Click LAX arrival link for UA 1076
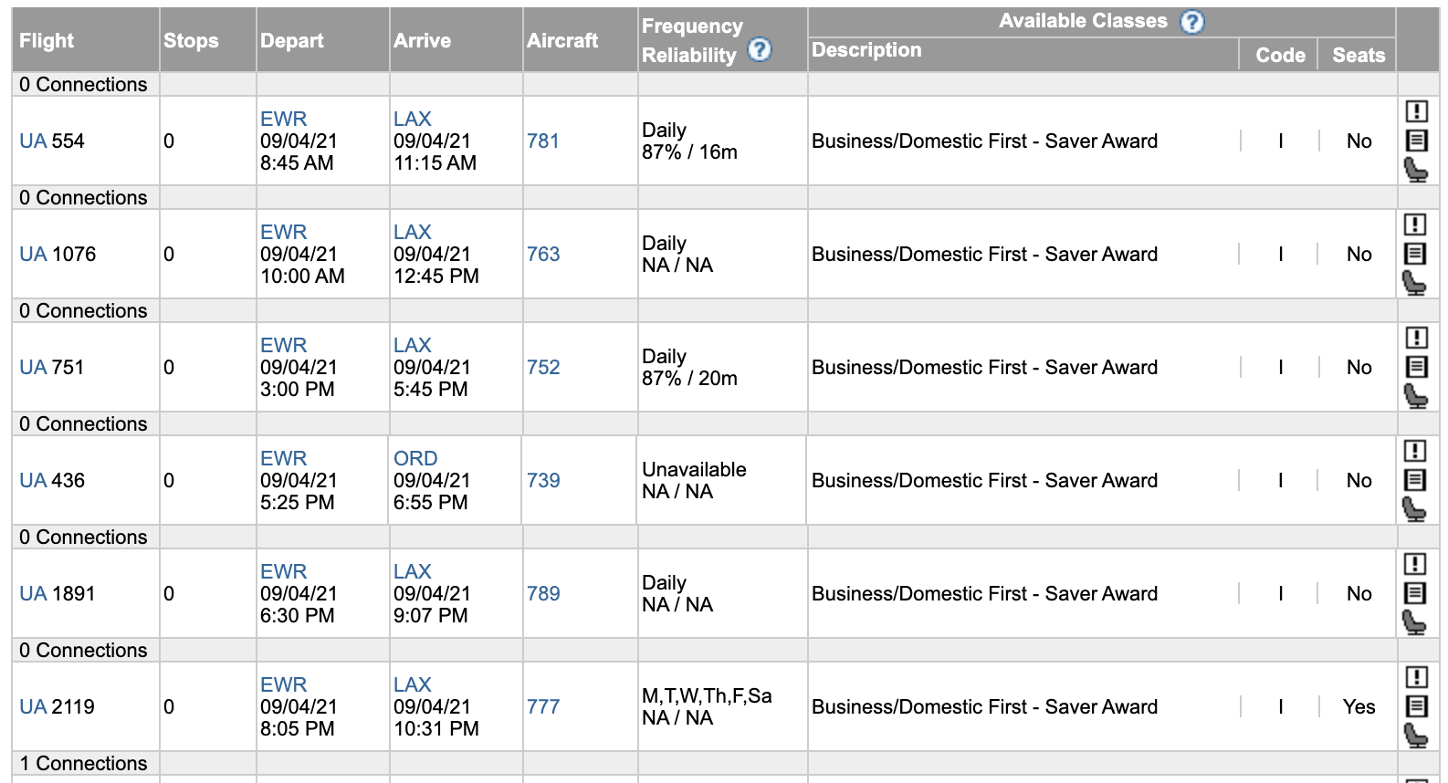 [413, 232]
